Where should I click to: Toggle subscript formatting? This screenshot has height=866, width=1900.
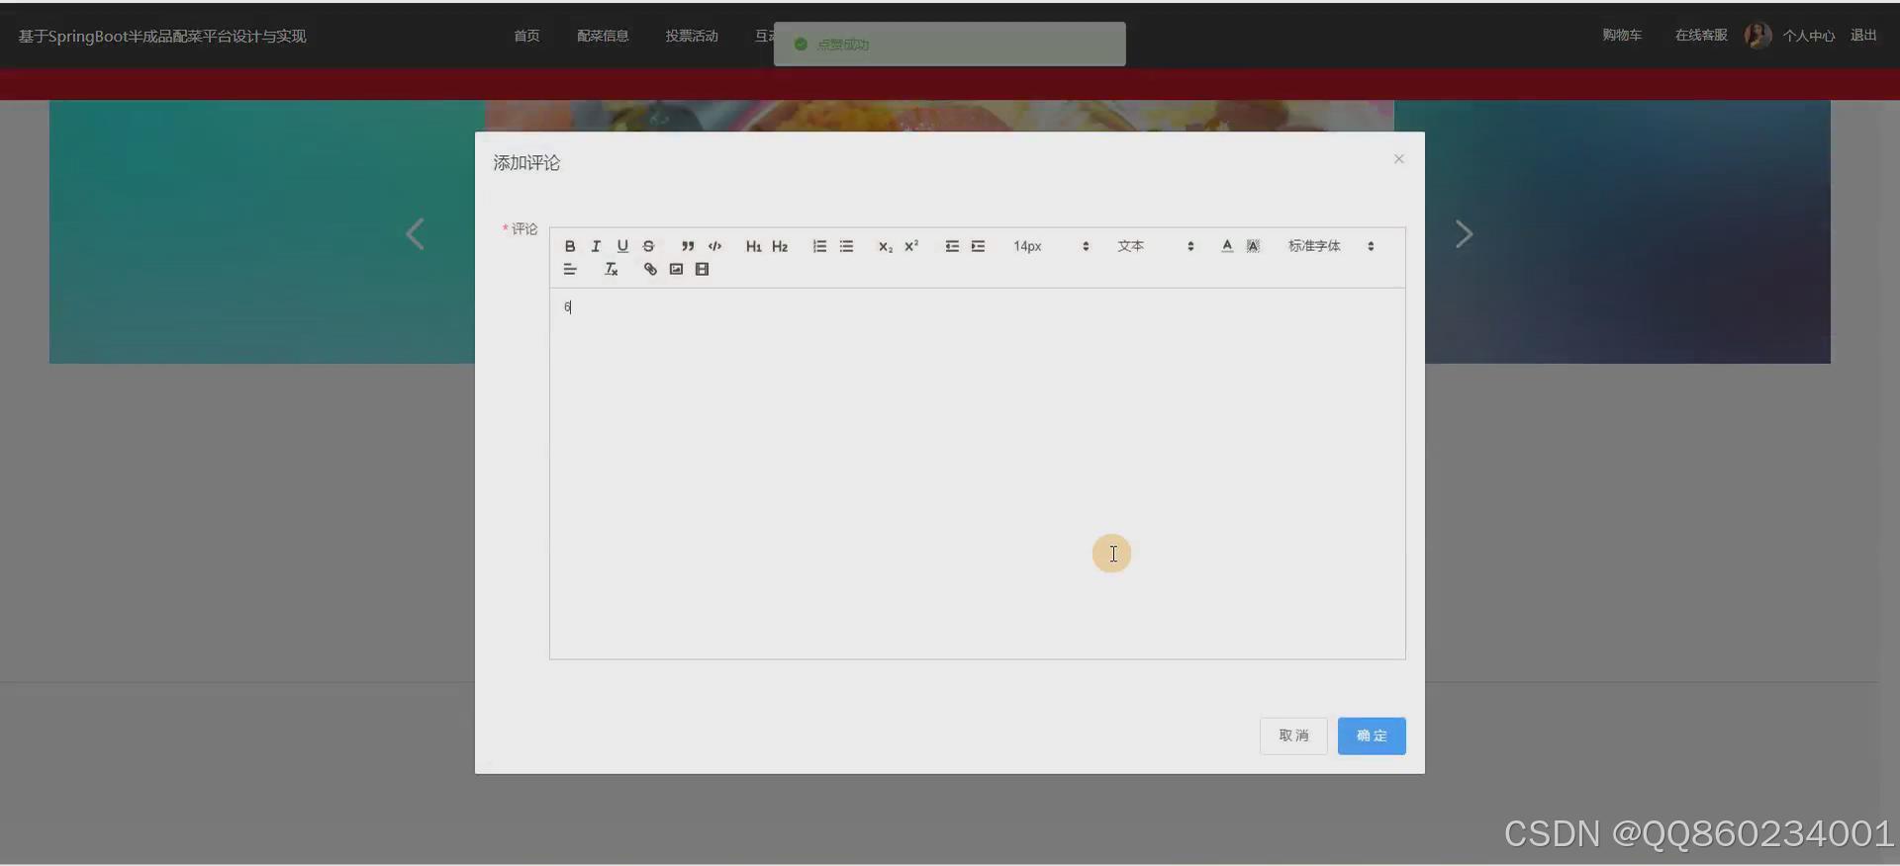[x=885, y=246]
